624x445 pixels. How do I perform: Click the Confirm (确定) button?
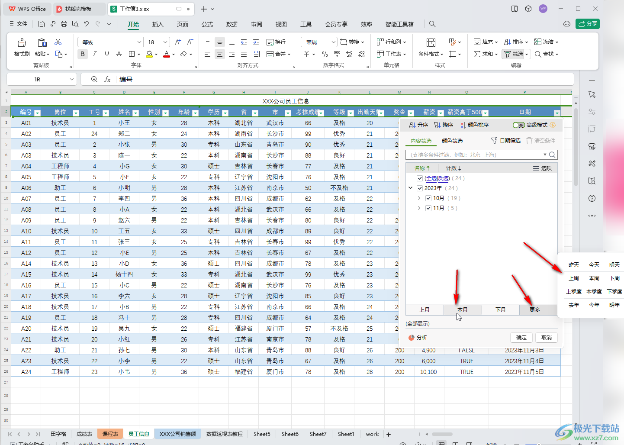(521, 338)
